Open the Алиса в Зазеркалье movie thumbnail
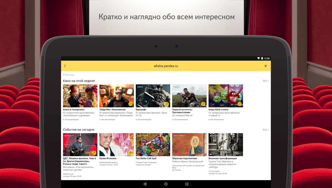This screenshot has height=188, width=332. click(x=80, y=96)
